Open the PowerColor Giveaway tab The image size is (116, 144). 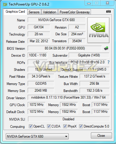[74, 12]
